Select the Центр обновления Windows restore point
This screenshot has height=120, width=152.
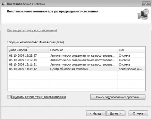tap(76, 69)
